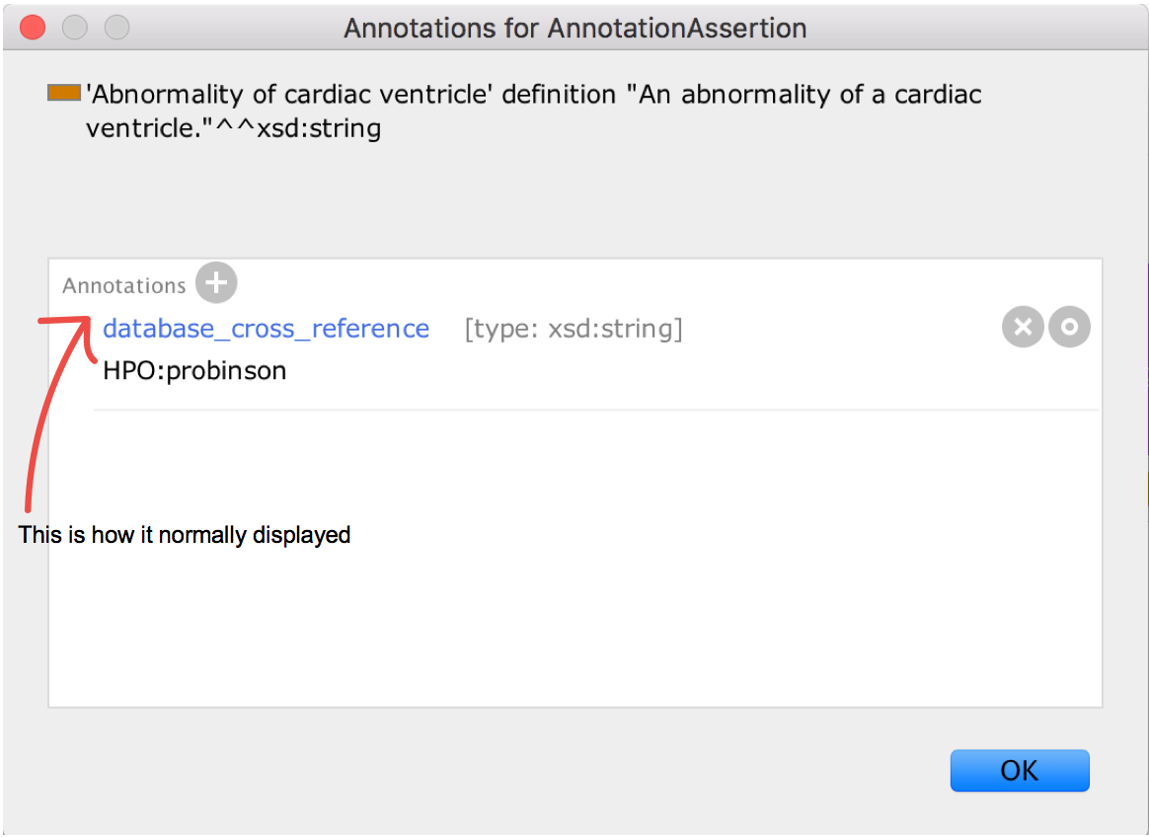
Task: Click the yellow minimize traffic light
Action: 74,28
